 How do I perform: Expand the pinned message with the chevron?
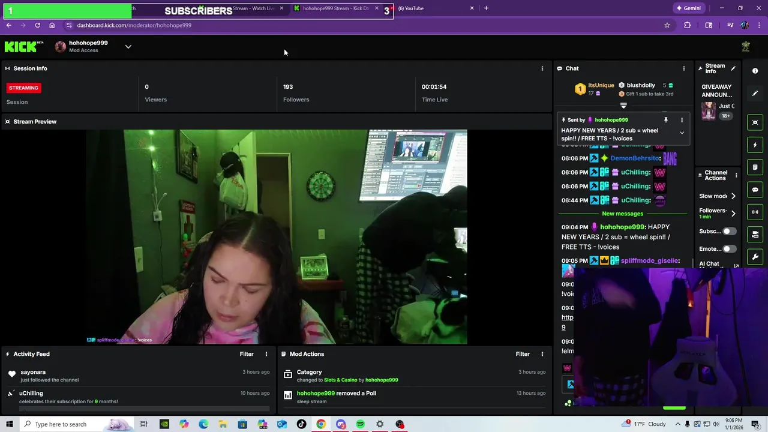[682, 133]
